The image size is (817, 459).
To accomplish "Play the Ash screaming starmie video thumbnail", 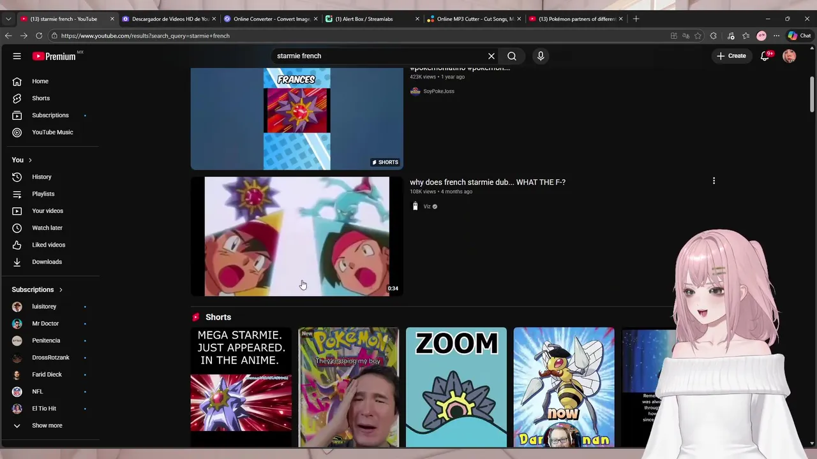I will [x=297, y=237].
